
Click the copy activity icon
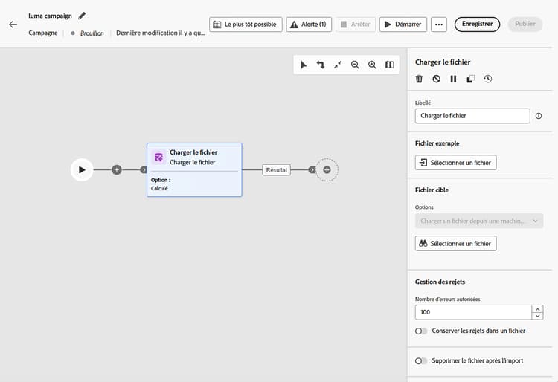(470, 79)
